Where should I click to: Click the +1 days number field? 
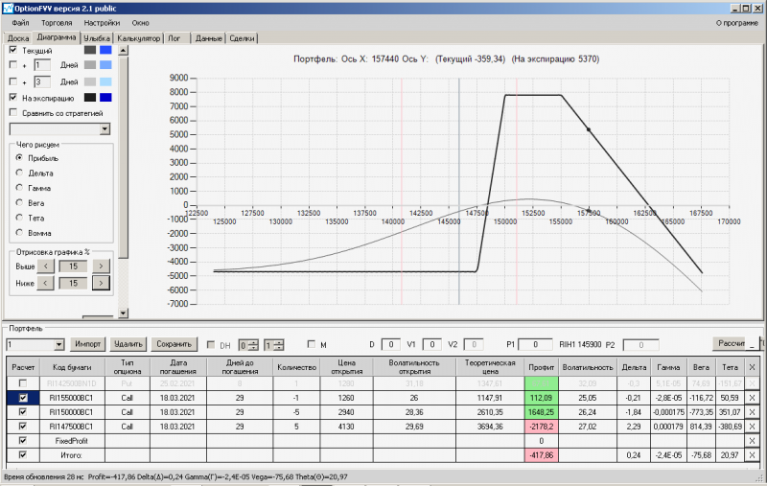(42, 65)
